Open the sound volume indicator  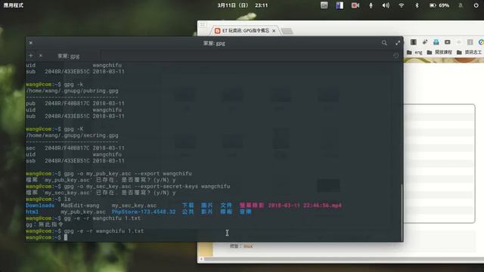(x=386, y=5)
